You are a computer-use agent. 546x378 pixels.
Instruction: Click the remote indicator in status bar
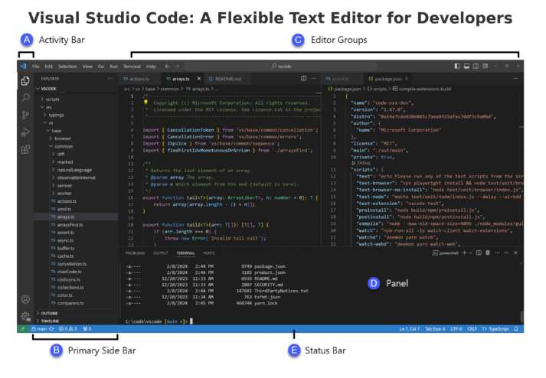(23, 329)
